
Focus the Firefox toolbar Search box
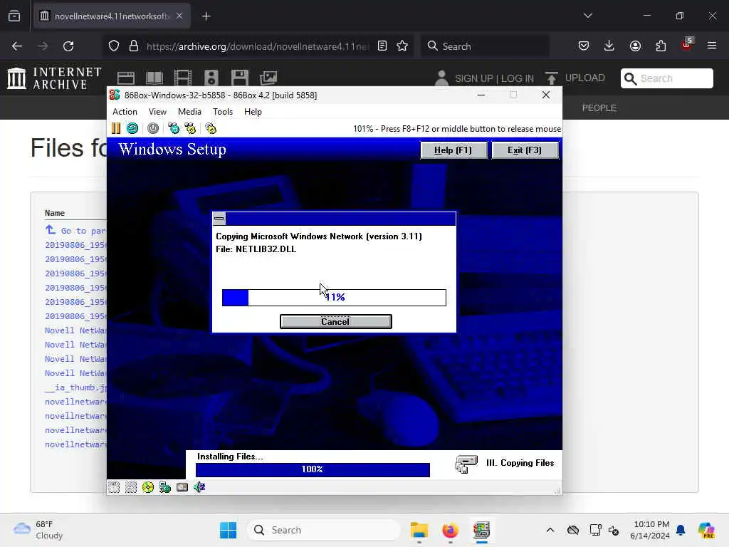(x=485, y=46)
